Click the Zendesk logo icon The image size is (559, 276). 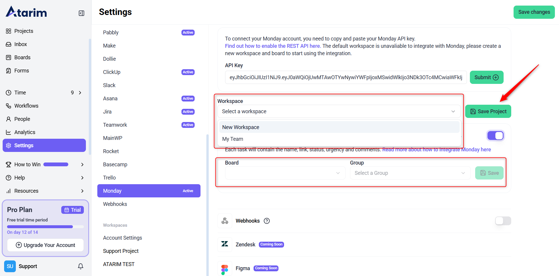point(225,244)
